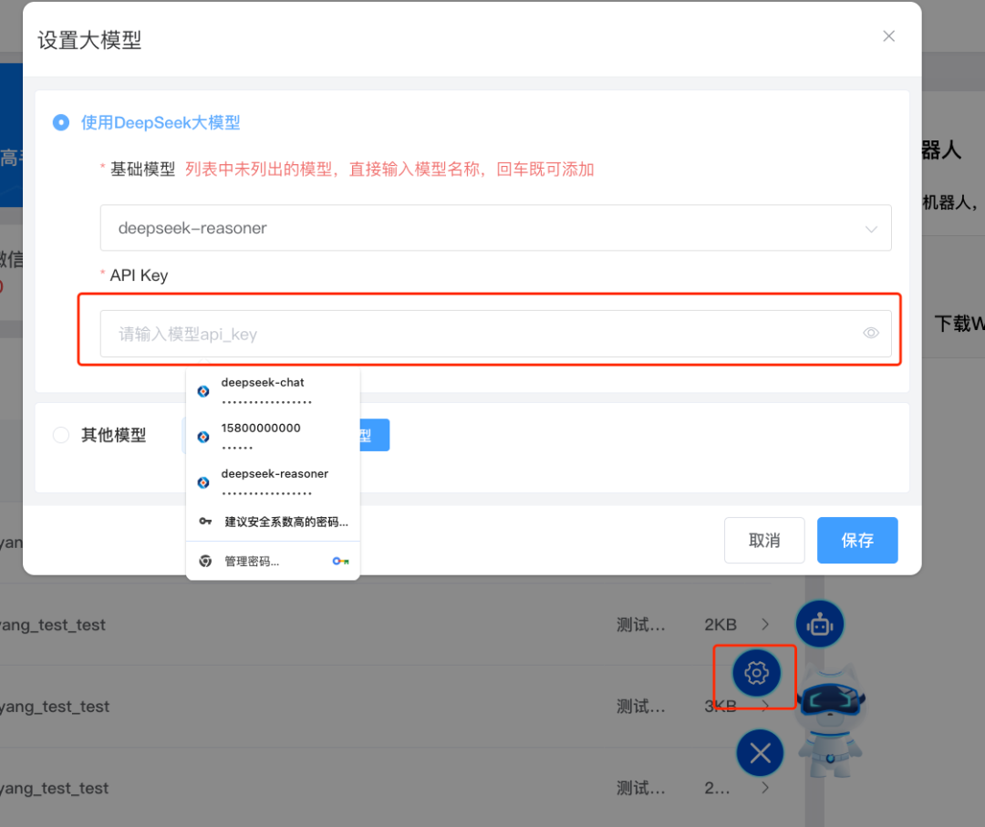Expand chevron on the 2KB row
Image resolution: width=985 pixels, height=827 pixels.
click(x=765, y=625)
